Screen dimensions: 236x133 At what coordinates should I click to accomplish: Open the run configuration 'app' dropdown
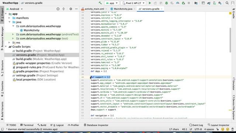tap(112, 3)
